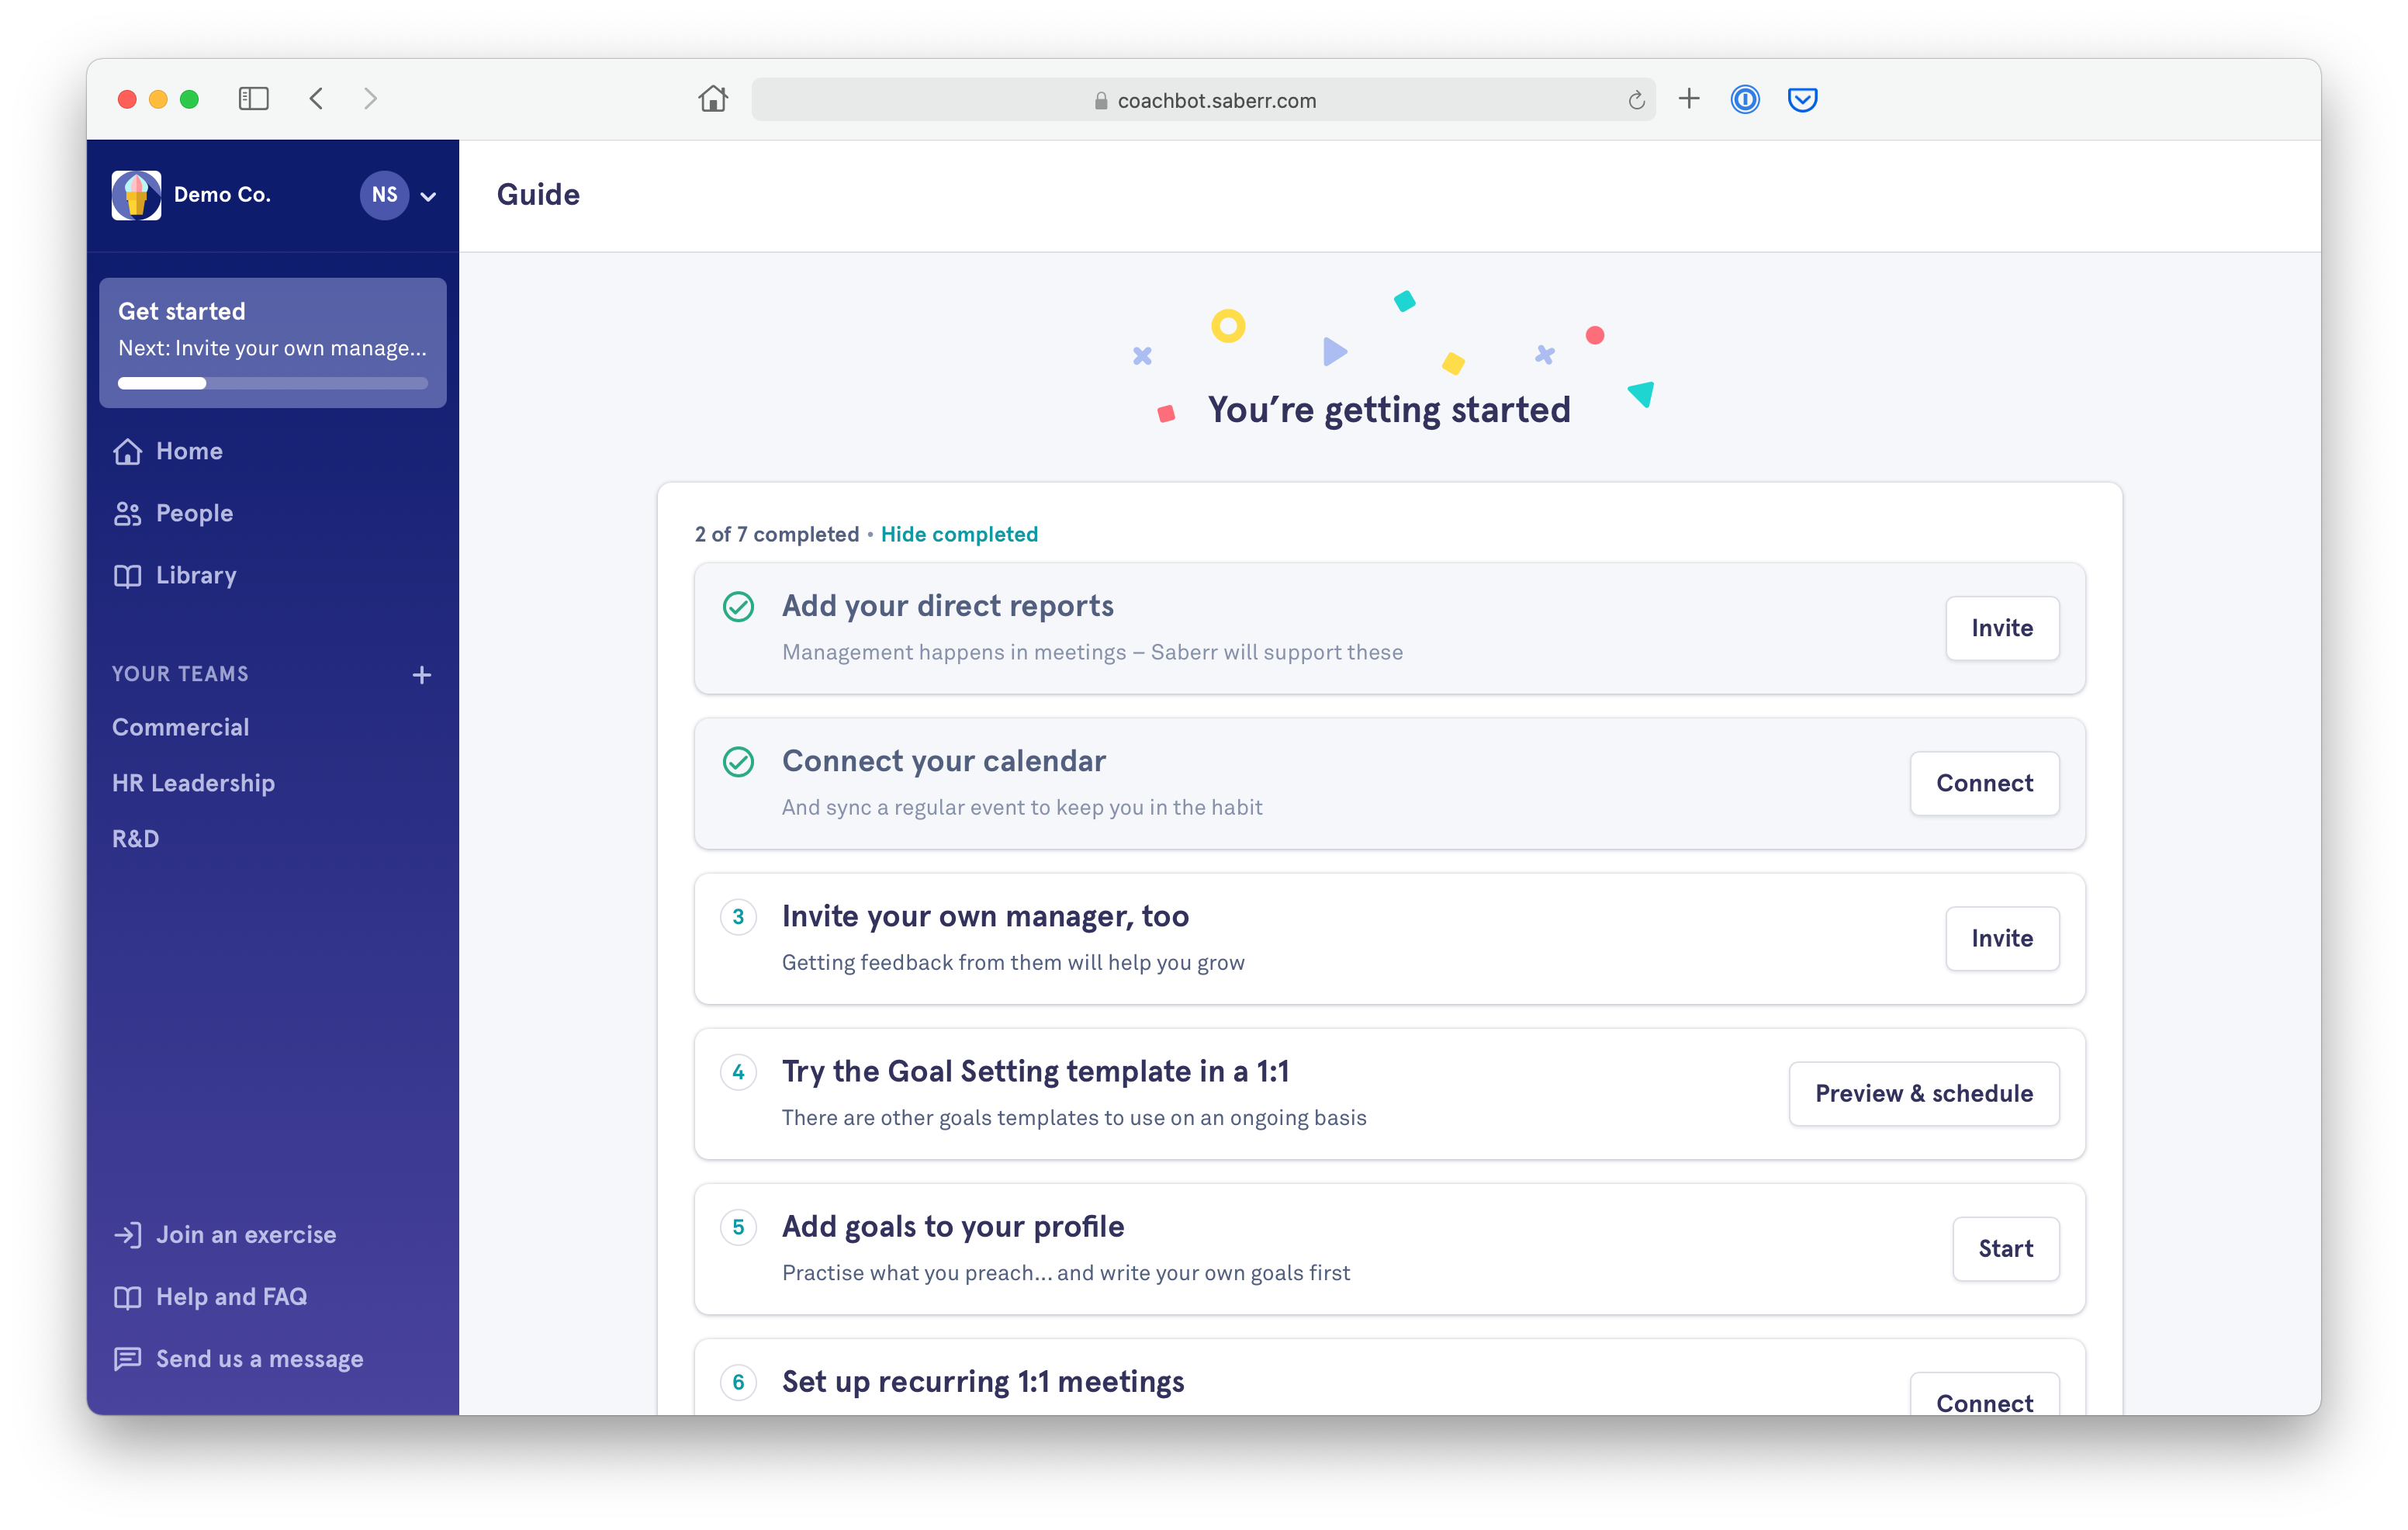2408x1530 pixels.
Task: Click the Demo Co. company logo
Action: pyautogui.click(x=136, y=195)
